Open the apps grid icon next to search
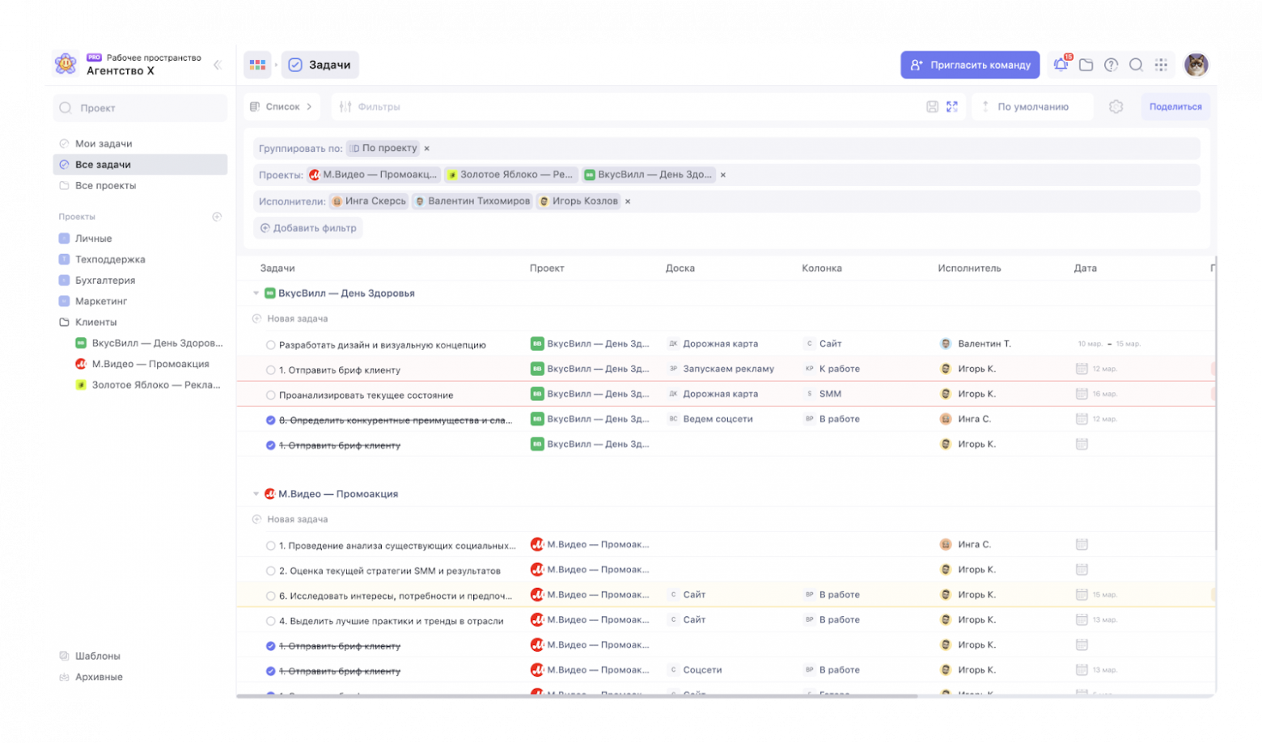Image resolution: width=1262 pixels, height=743 pixels. [x=1162, y=65]
